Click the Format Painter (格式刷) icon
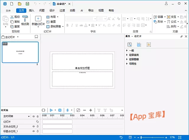 coord(25,18)
